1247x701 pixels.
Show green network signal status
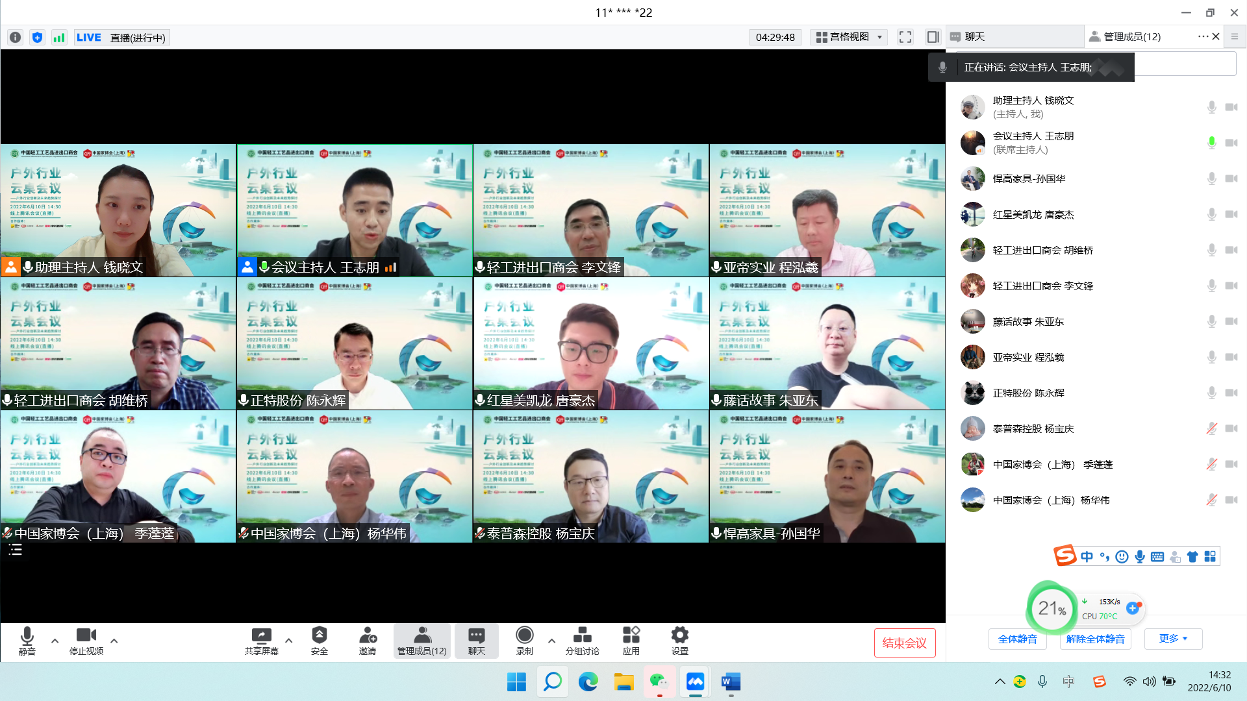(x=59, y=37)
